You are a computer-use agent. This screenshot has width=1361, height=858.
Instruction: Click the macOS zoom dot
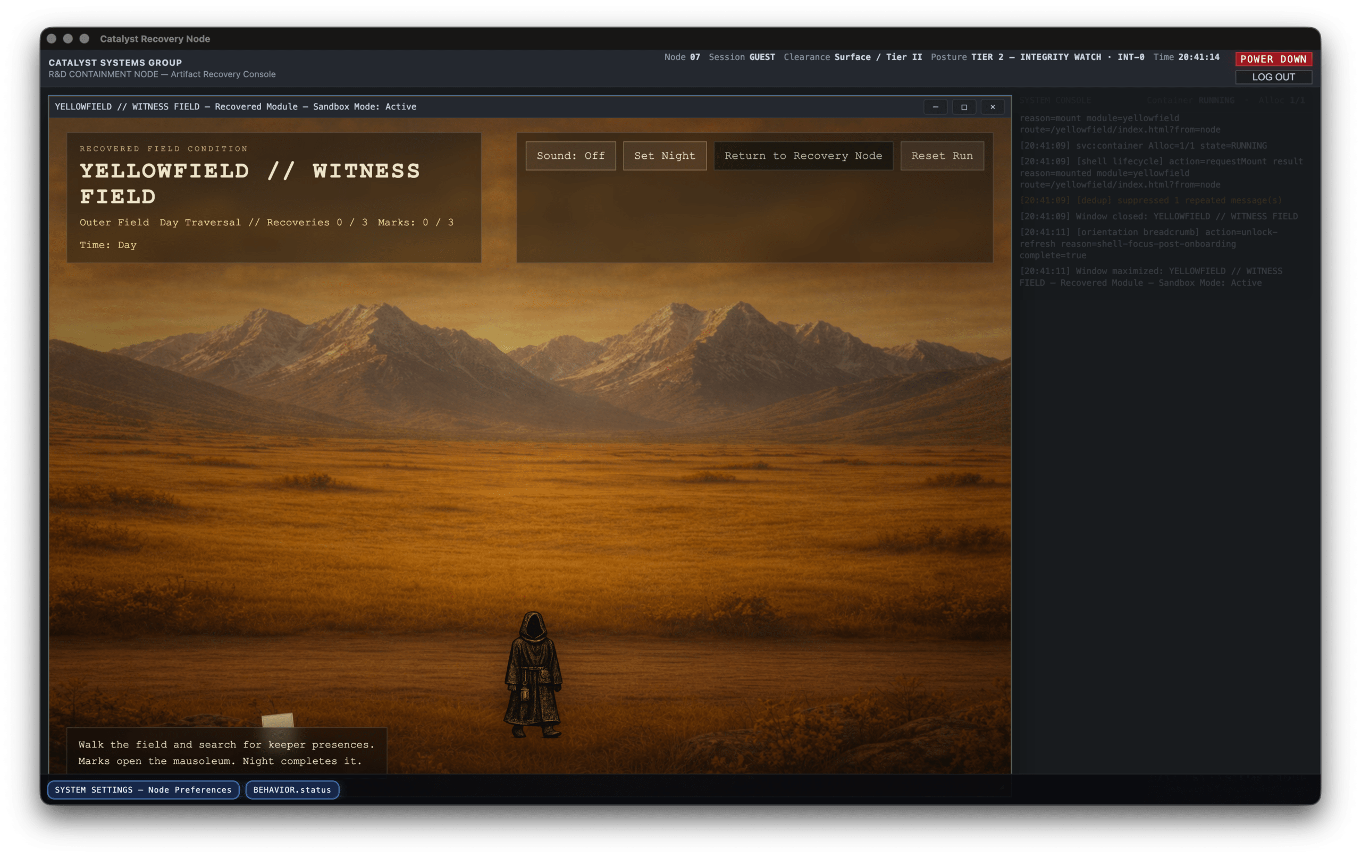84,38
